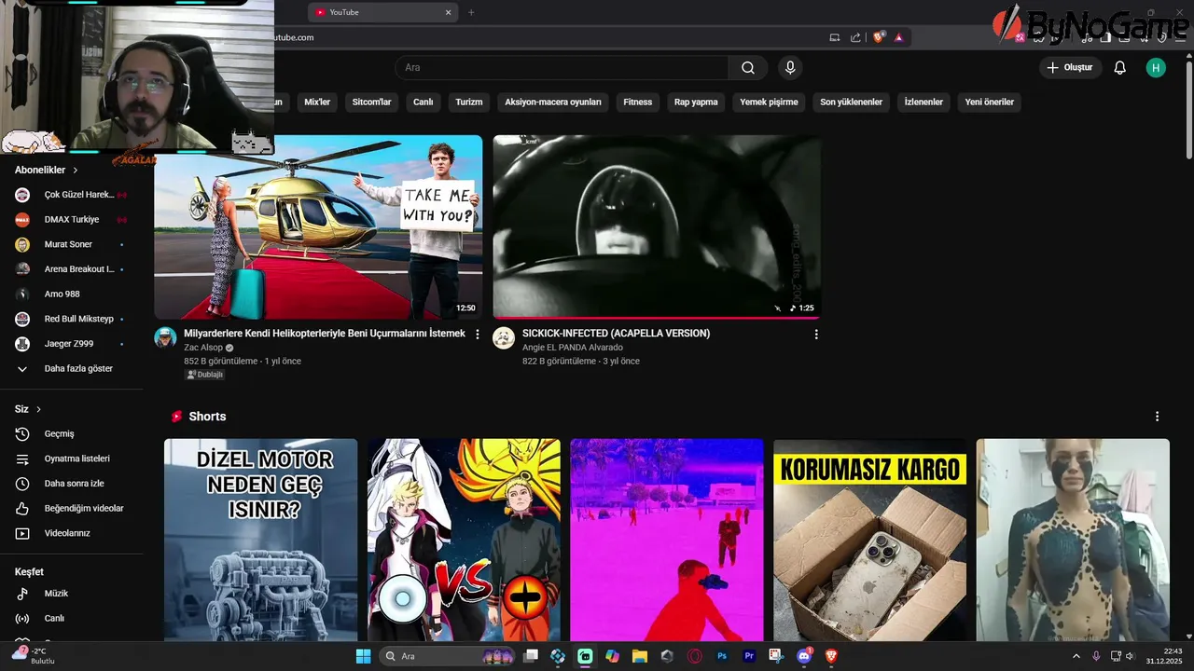Open the green H account avatar
This screenshot has height=671, width=1194.
pyautogui.click(x=1156, y=67)
